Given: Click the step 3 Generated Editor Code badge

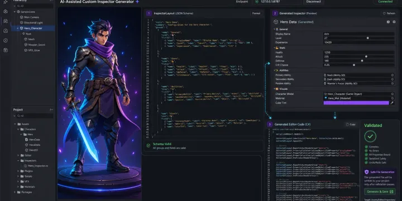Looking at the screenshot, I should tap(270, 125).
